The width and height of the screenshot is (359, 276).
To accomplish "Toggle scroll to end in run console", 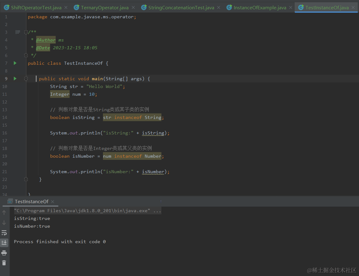I will 4,243.
